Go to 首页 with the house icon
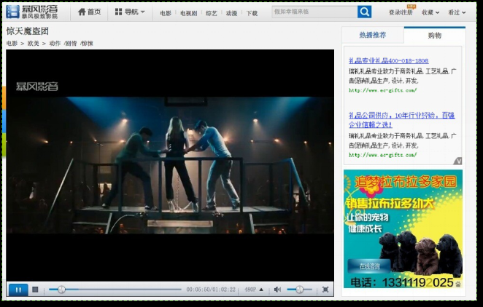 pyautogui.click(x=89, y=12)
